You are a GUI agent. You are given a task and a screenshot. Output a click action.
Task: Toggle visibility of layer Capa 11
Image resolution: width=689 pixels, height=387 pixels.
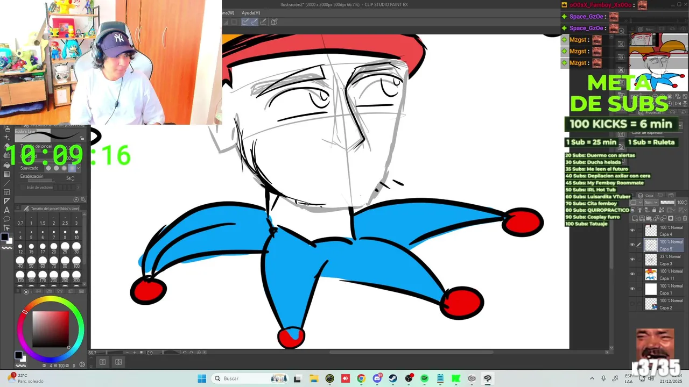pyautogui.click(x=632, y=275)
